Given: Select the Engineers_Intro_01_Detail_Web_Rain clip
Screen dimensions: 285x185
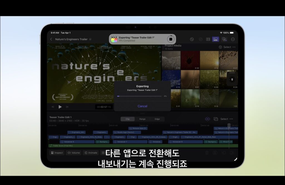Looking at the screenshot, I should pyautogui.click(x=209, y=137).
